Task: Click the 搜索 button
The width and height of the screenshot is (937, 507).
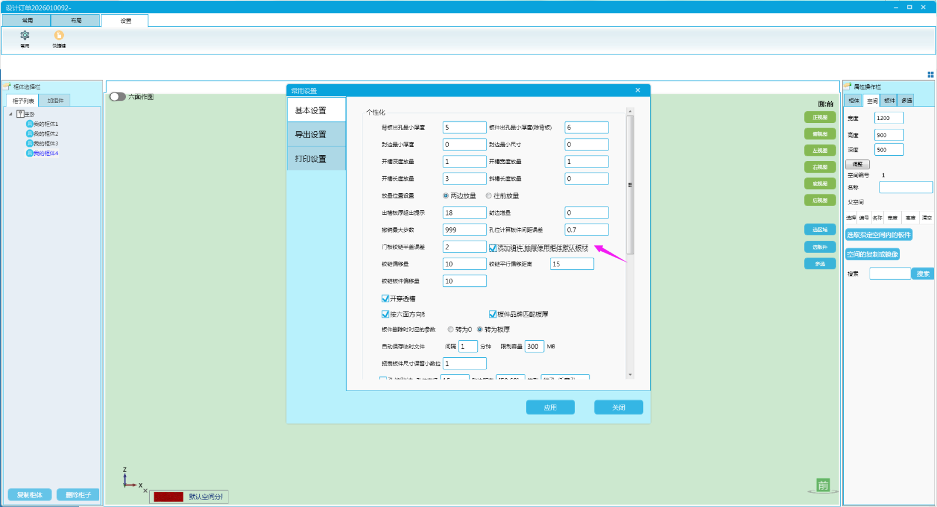Action: 923,273
